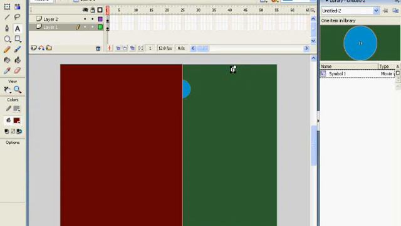Toggle green outline square of Layer 1
Screen dimensions: 401x226
tap(100, 27)
